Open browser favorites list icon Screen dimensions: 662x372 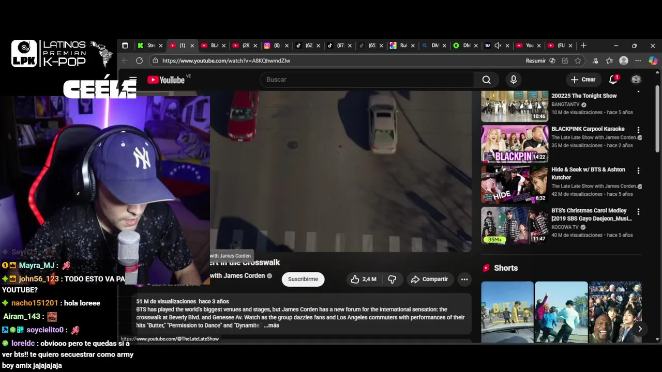610,60
